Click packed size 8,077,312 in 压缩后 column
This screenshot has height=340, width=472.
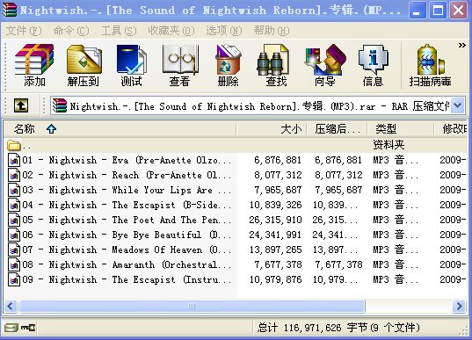coord(338,175)
